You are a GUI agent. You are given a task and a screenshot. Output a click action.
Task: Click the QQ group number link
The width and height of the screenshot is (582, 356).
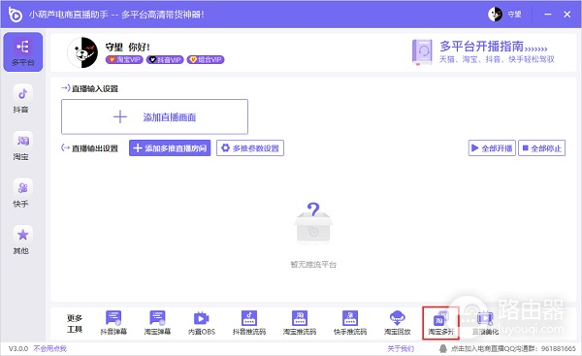tap(513, 348)
